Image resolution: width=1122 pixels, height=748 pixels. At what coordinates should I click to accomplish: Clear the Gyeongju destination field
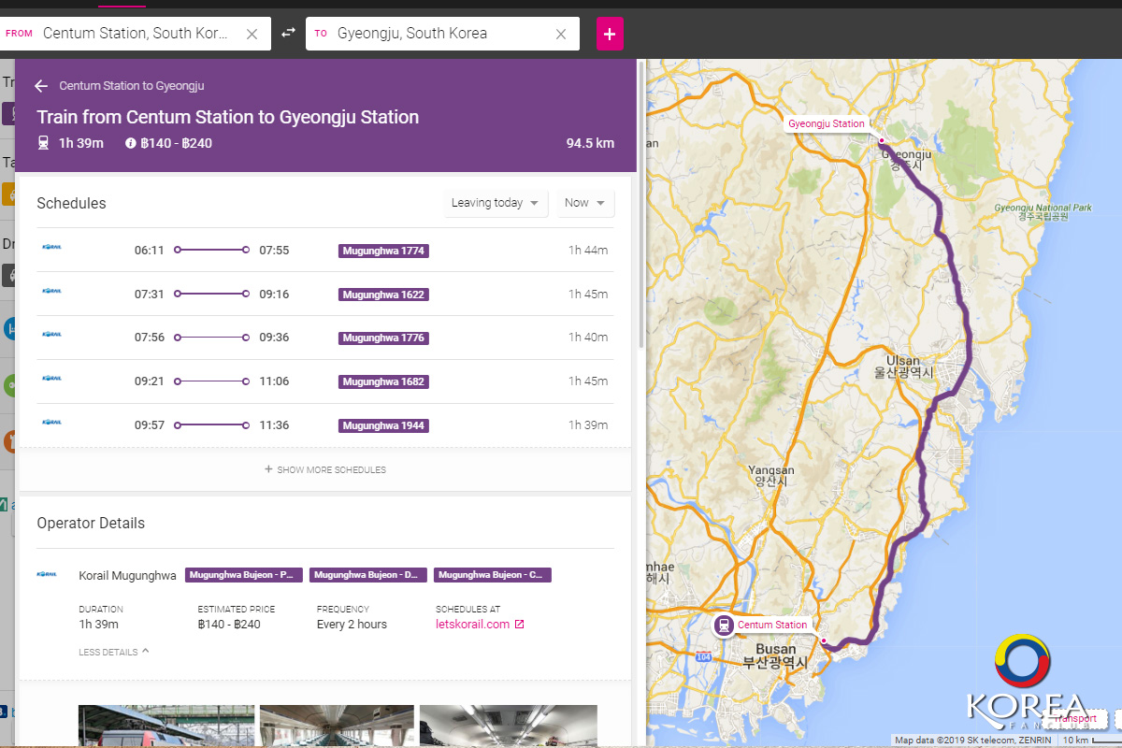561,34
